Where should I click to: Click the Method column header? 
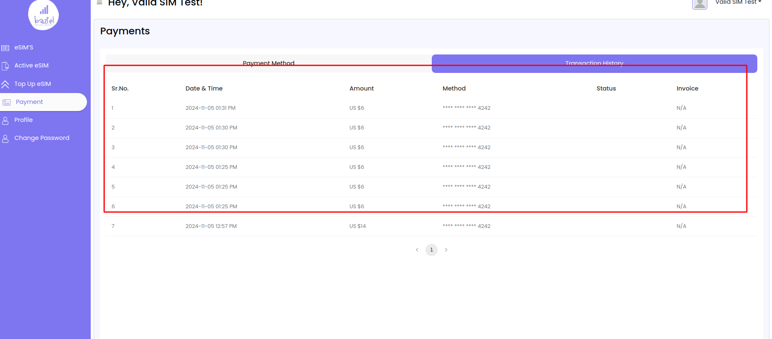click(x=454, y=88)
